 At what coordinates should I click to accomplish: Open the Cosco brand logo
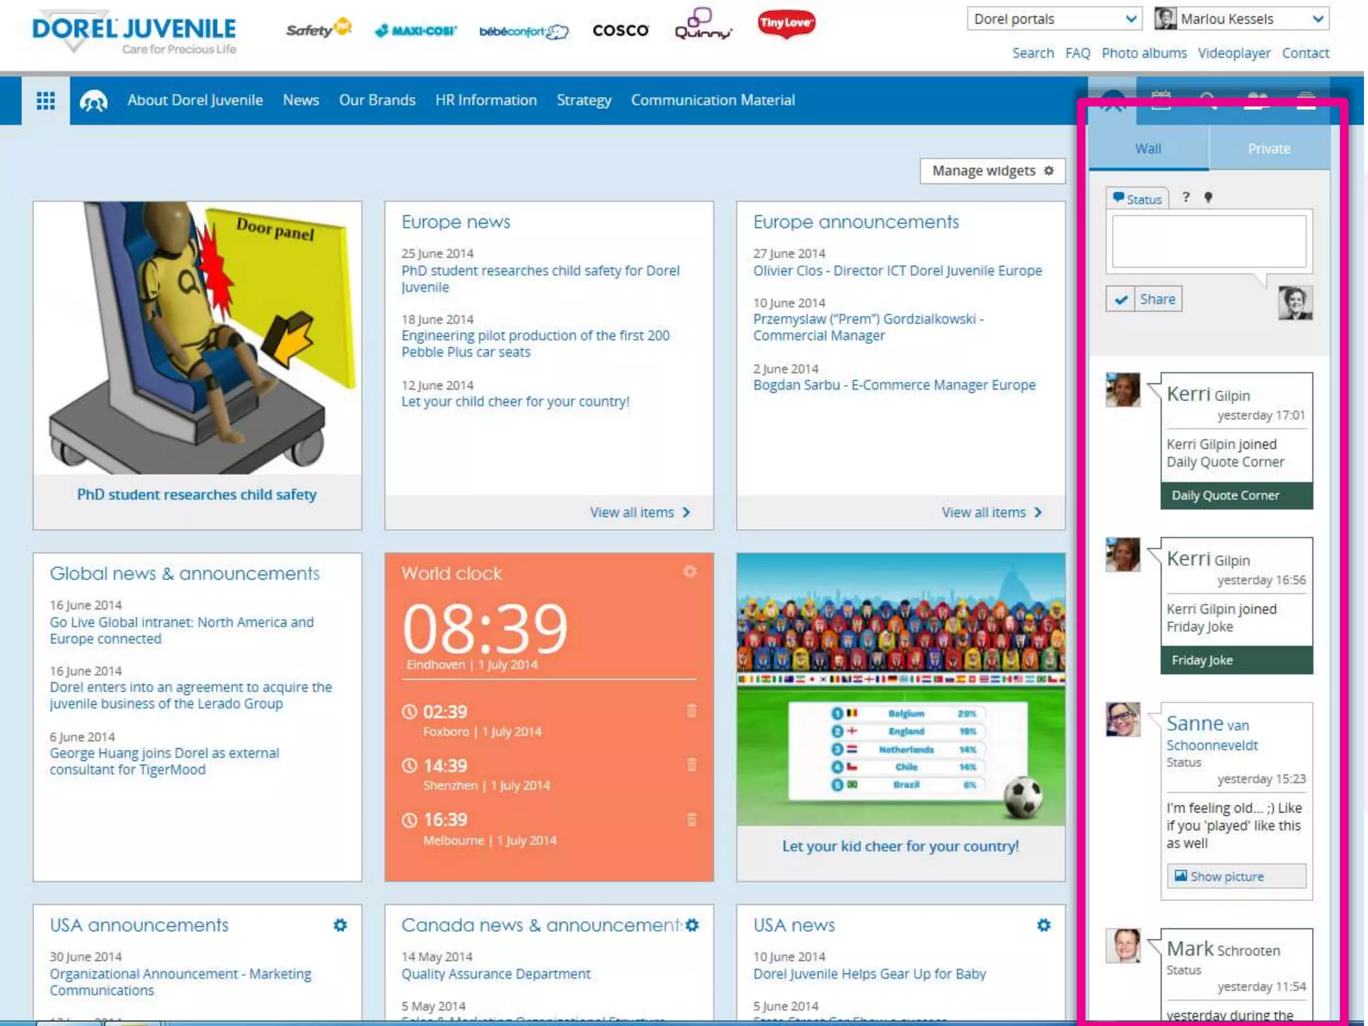(x=621, y=30)
